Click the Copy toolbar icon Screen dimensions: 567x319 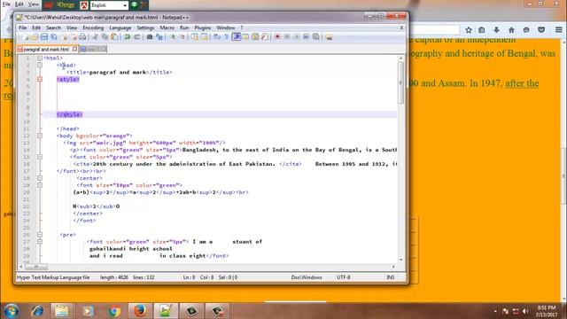tap(105, 37)
